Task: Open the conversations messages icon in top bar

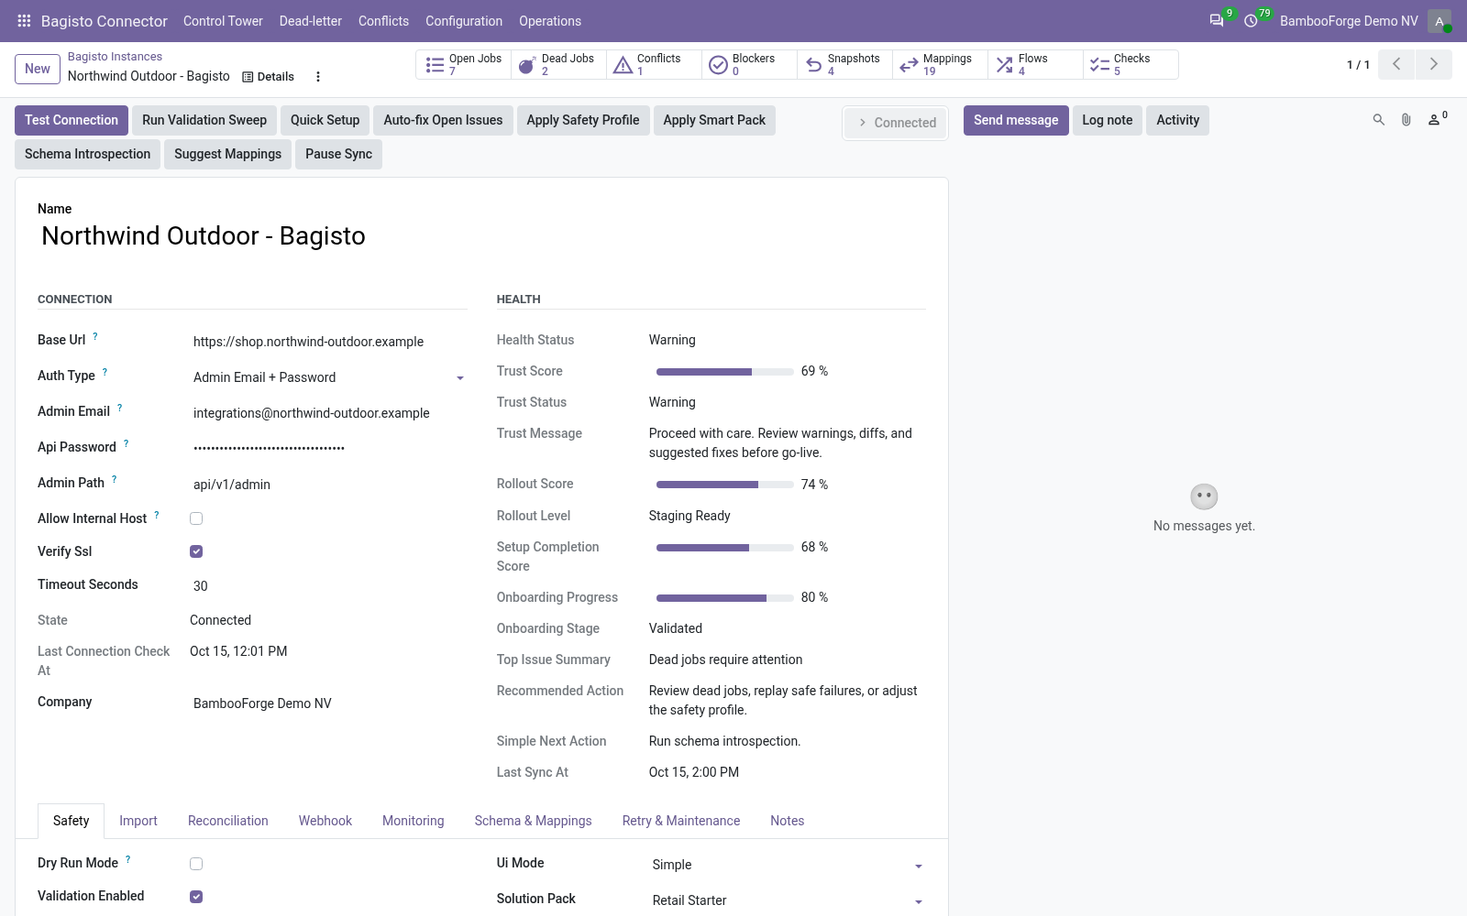Action: (x=1217, y=20)
